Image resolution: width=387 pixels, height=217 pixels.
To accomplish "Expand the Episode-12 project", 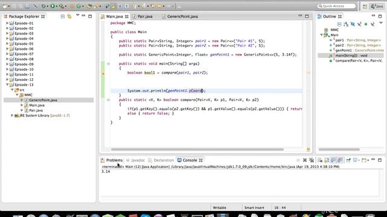I will [7, 80].
